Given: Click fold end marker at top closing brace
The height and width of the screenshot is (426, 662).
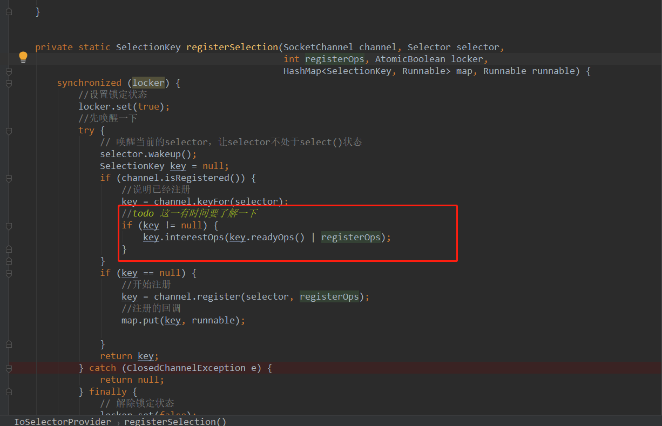Looking at the screenshot, I should click(x=9, y=12).
